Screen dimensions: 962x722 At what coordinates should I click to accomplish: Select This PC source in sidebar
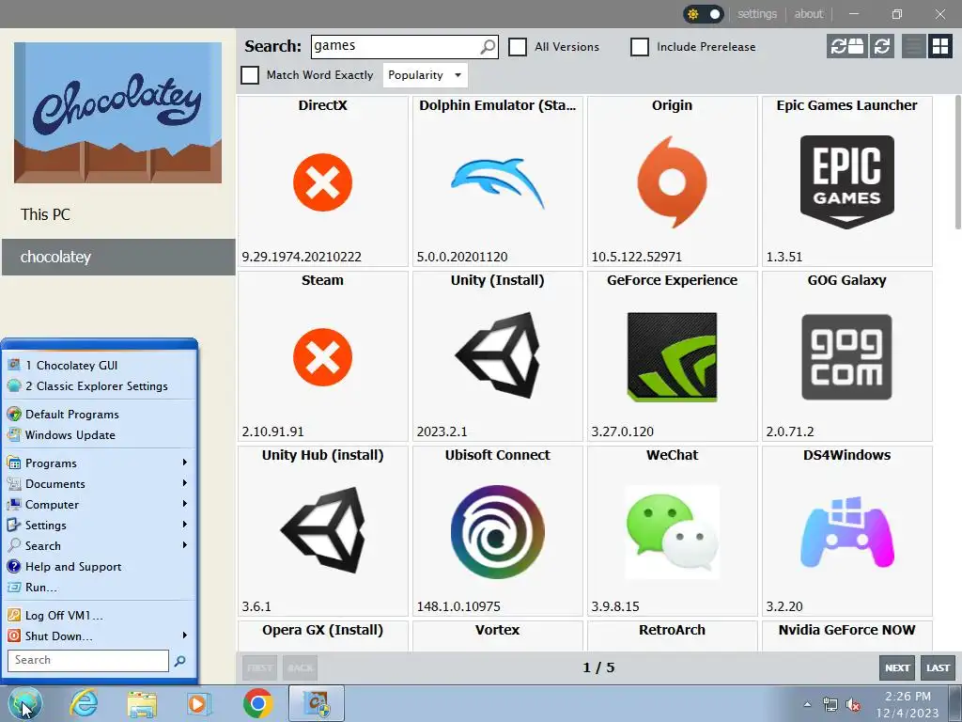point(118,215)
